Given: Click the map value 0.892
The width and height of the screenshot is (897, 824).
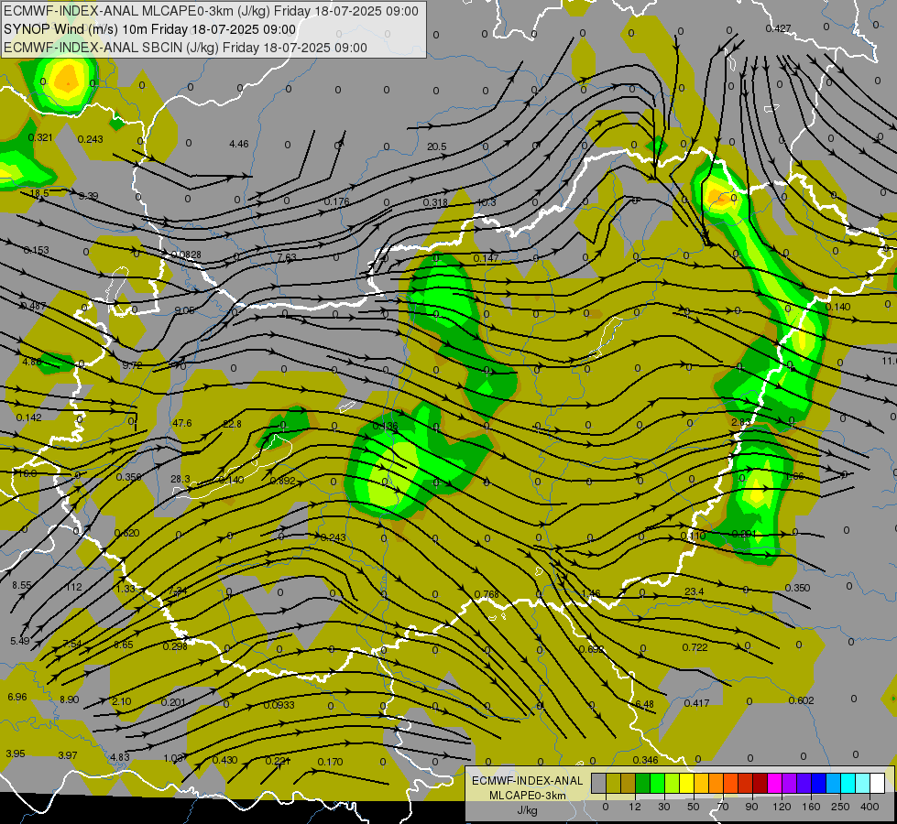Looking at the screenshot, I should coord(282,481).
